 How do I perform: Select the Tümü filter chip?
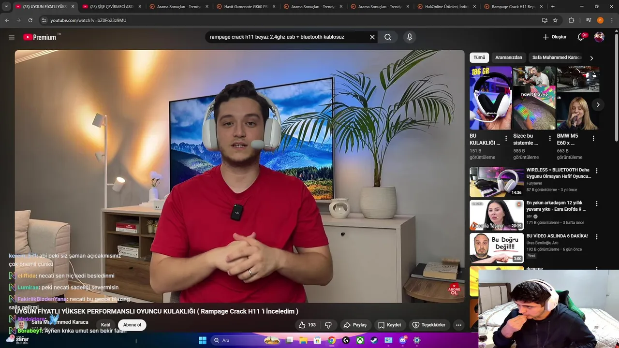[x=479, y=58]
